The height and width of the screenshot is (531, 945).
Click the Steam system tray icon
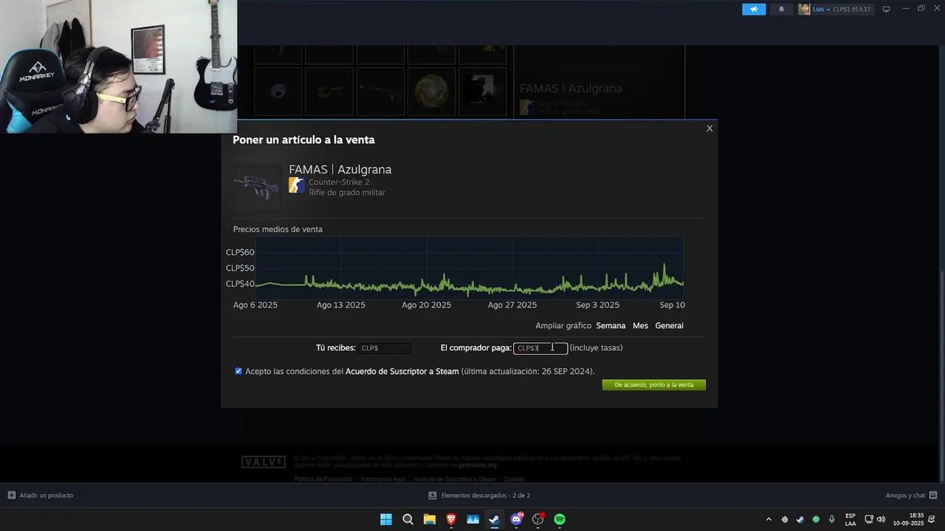point(800,519)
